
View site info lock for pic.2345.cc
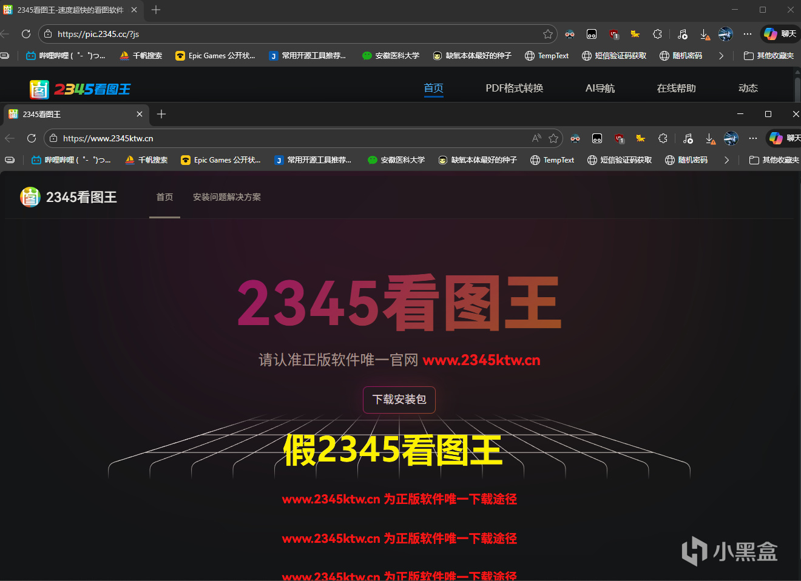pos(48,34)
